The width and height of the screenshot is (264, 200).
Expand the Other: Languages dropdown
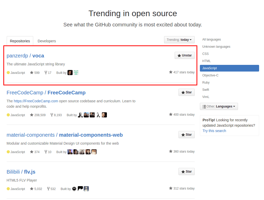click(219, 106)
